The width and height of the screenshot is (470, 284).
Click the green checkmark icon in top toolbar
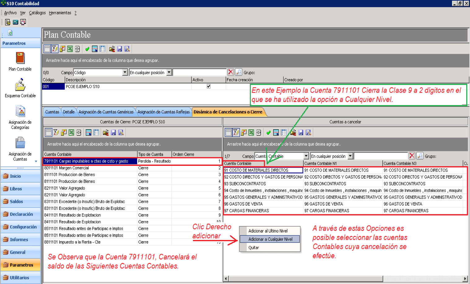pyautogui.click(x=87, y=49)
